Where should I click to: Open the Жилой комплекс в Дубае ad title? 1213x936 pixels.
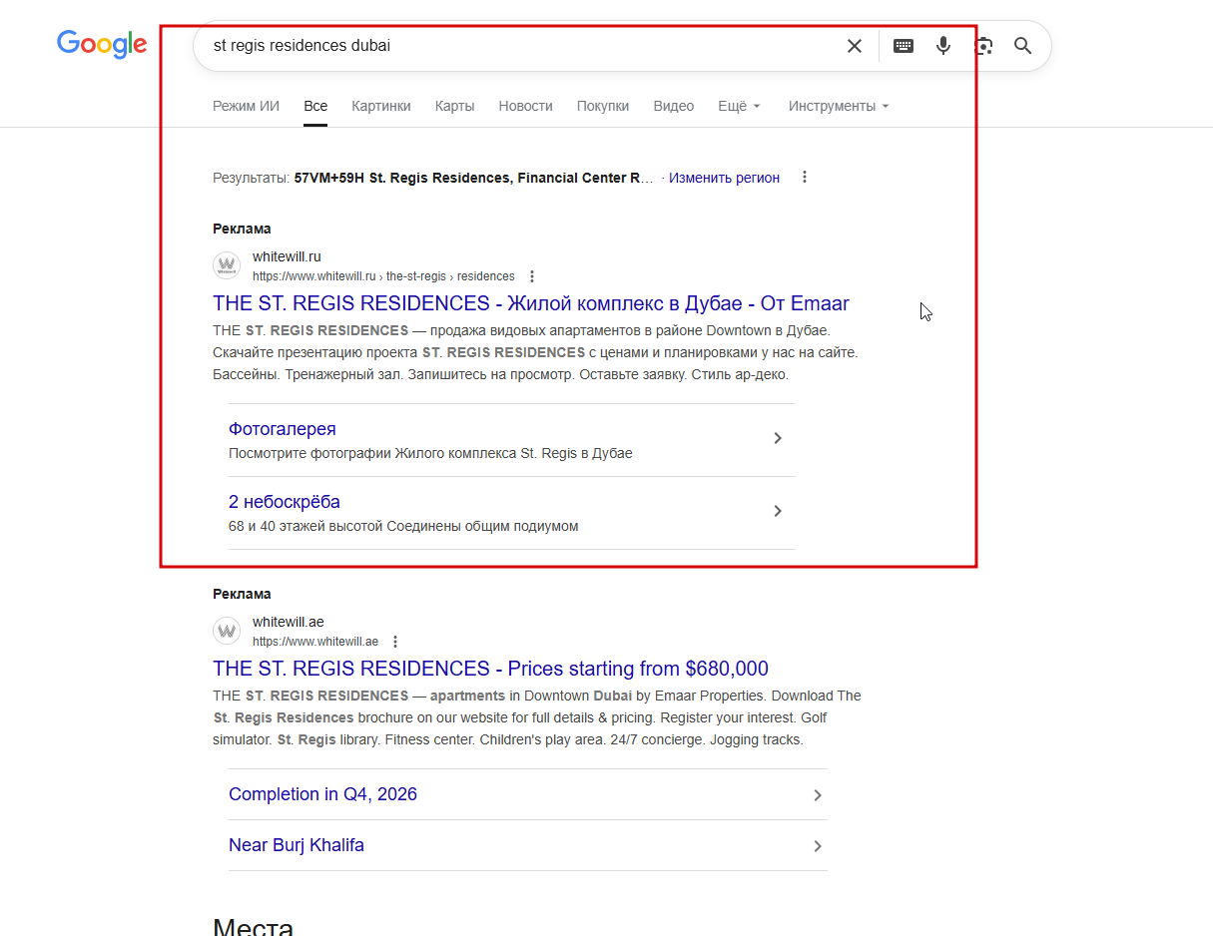pyautogui.click(x=531, y=303)
